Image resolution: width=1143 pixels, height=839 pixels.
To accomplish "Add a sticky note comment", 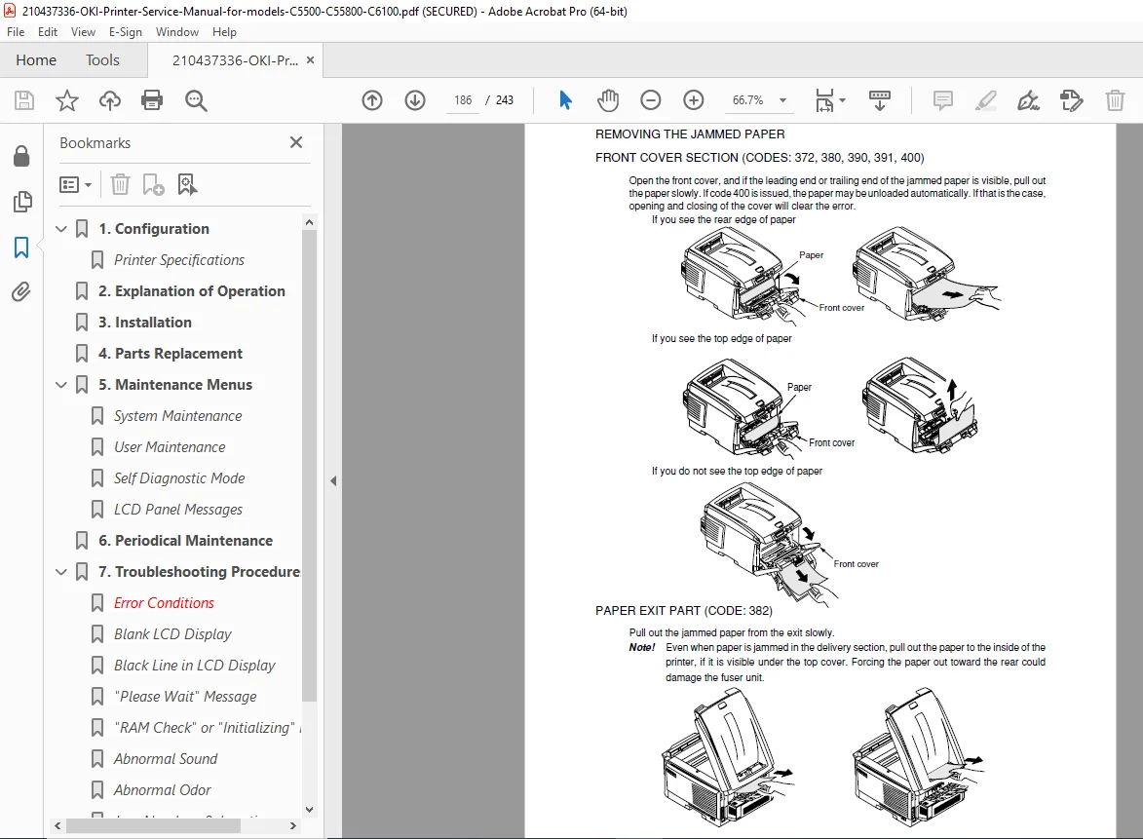I will (x=942, y=99).
